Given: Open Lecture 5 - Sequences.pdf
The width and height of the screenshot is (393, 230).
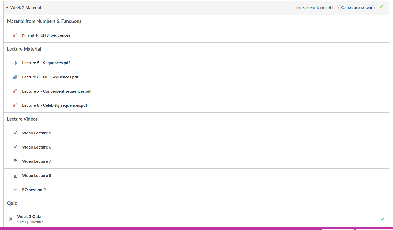Looking at the screenshot, I should [x=46, y=63].
